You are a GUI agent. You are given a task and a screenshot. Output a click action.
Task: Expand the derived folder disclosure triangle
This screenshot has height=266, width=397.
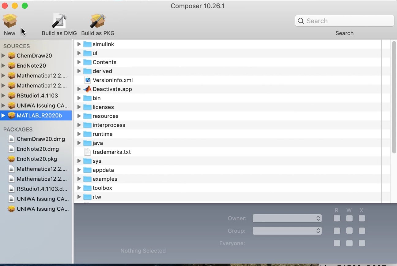coord(79,71)
